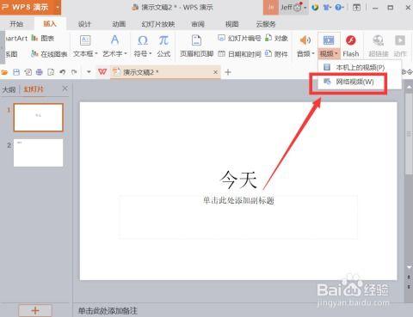This screenshot has width=413, height=317.
Task: Click the 单击此处添加副标题 subtitle placeholder
Action: [x=238, y=200]
